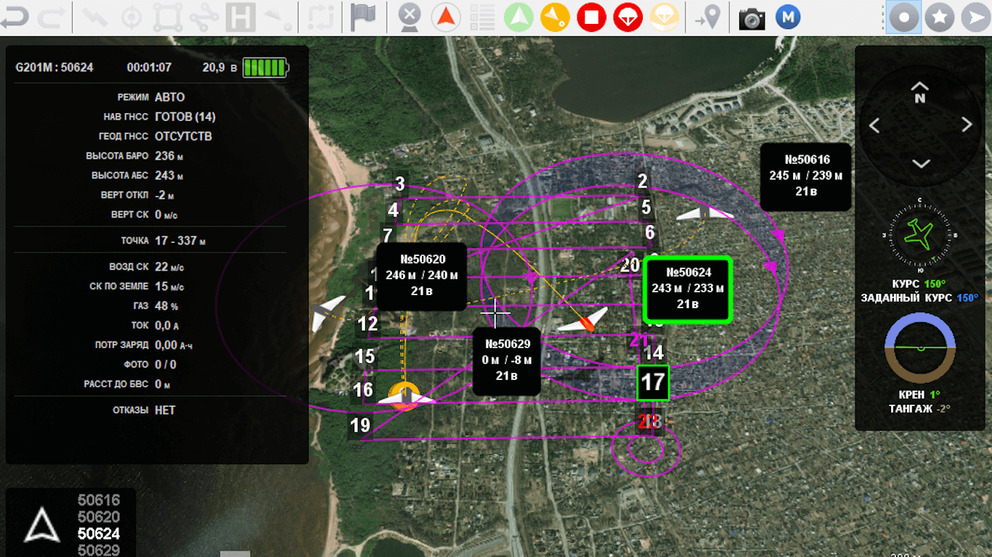Pan map north with the up chevron
992x557 pixels.
coord(920,86)
